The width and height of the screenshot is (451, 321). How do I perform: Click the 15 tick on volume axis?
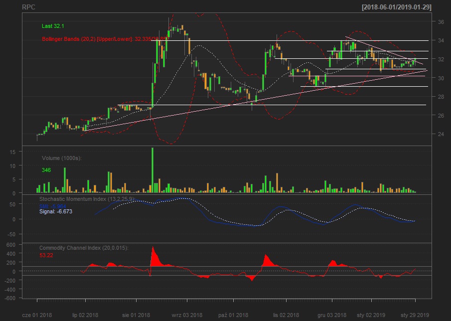(12, 152)
